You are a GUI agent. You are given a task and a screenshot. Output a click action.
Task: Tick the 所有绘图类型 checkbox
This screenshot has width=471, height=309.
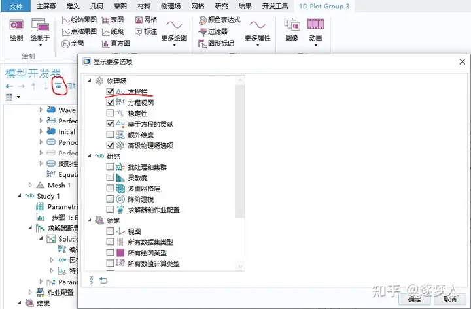pyautogui.click(x=111, y=253)
